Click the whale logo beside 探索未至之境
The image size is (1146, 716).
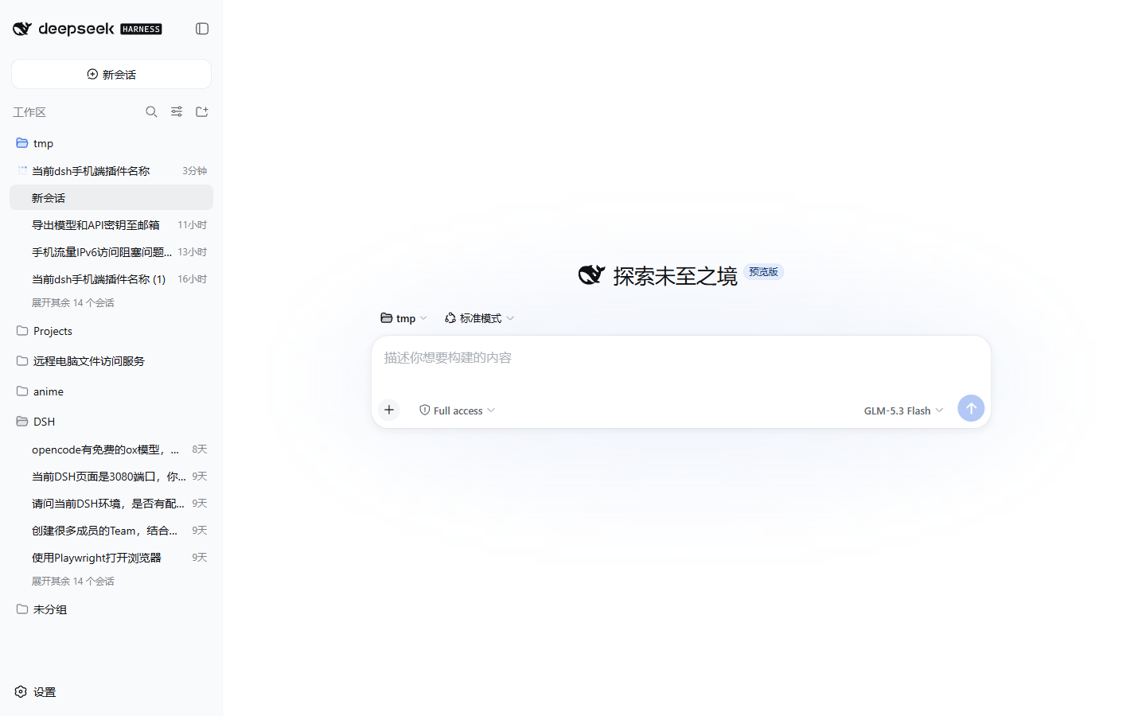(591, 274)
